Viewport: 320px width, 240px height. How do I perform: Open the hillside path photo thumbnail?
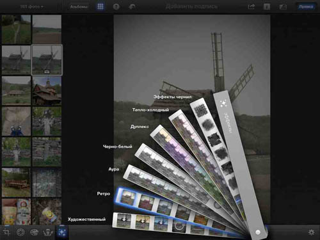(16, 29)
